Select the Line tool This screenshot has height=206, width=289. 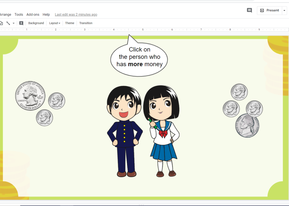pos(8,23)
